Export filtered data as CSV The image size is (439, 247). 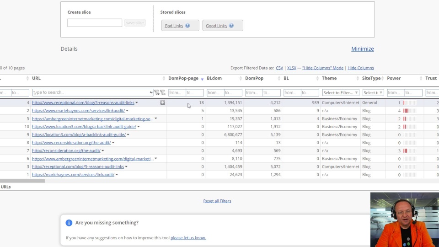pos(279,68)
